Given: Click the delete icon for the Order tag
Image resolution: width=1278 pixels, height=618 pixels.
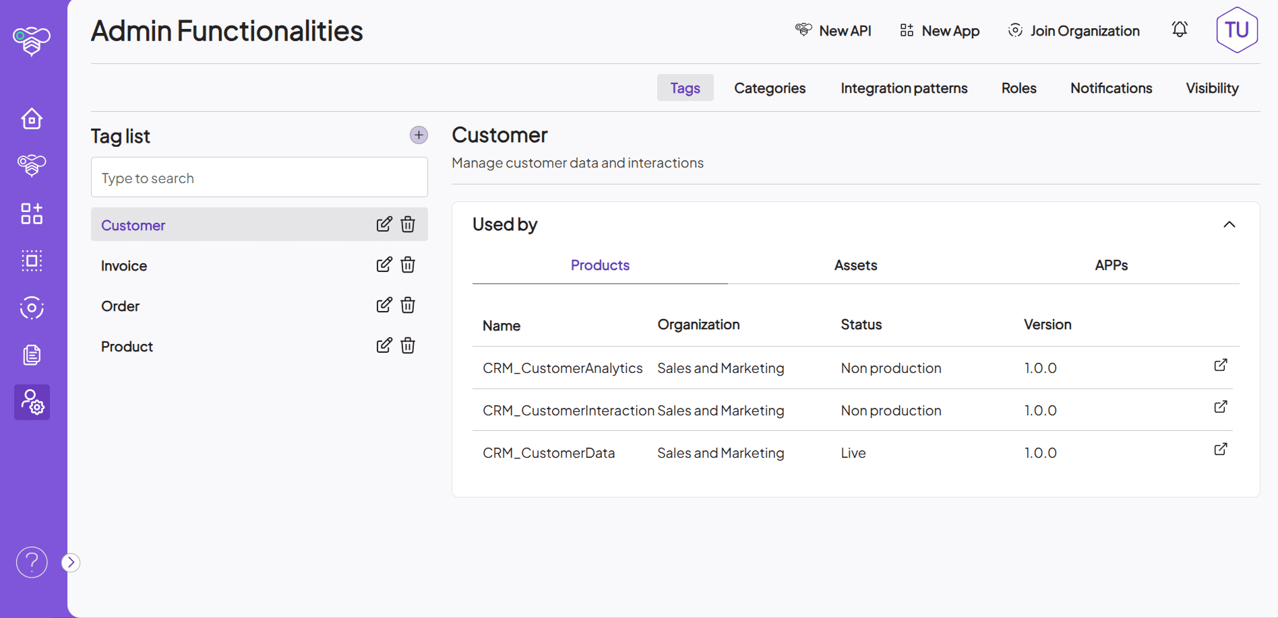Looking at the screenshot, I should [408, 305].
